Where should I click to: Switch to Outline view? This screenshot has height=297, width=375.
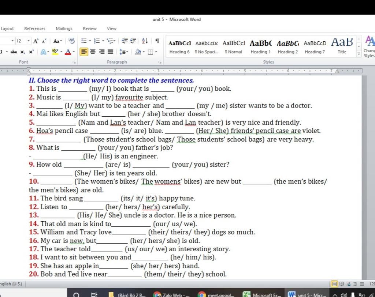[355, 284]
